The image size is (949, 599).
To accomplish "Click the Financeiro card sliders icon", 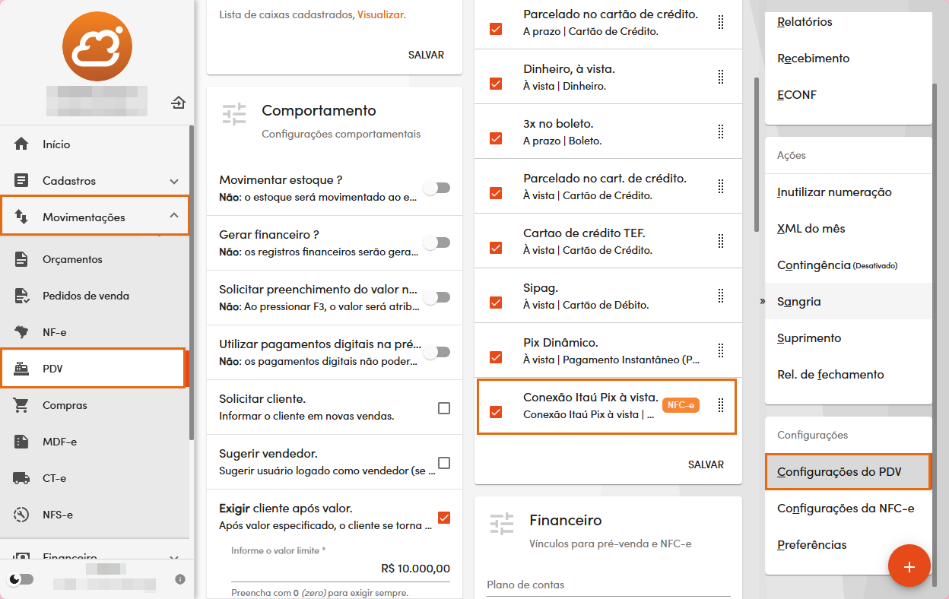I will pyautogui.click(x=502, y=524).
